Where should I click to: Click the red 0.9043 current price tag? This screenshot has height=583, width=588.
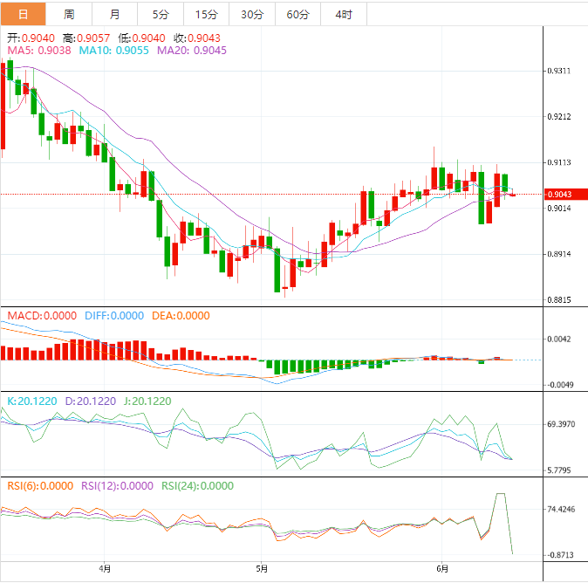tap(558, 194)
